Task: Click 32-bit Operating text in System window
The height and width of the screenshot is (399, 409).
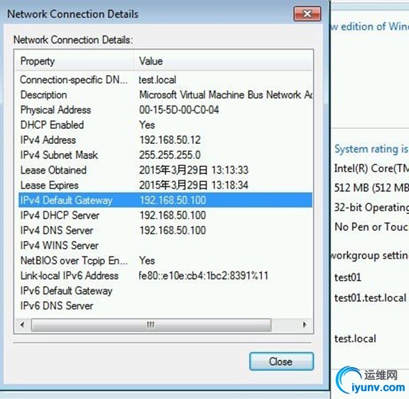Action: tap(371, 208)
